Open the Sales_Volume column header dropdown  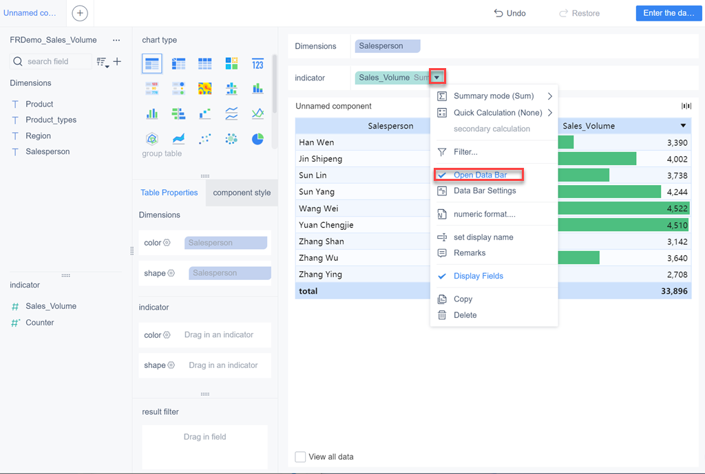(683, 126)
